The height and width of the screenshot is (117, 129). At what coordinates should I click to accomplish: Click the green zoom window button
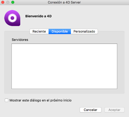click(x=13, y=2)
